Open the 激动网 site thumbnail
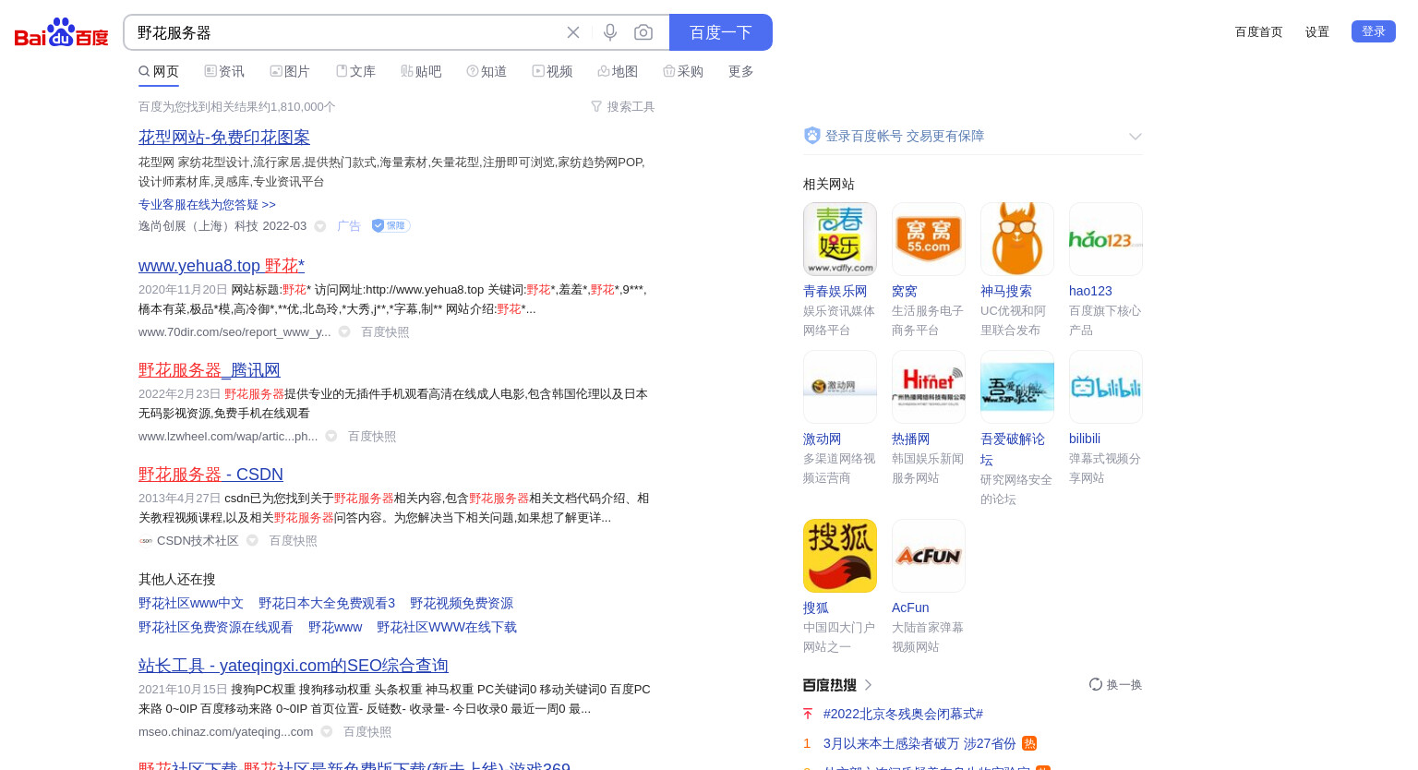This screenshot has height=770, width=1418. point(840,387)
